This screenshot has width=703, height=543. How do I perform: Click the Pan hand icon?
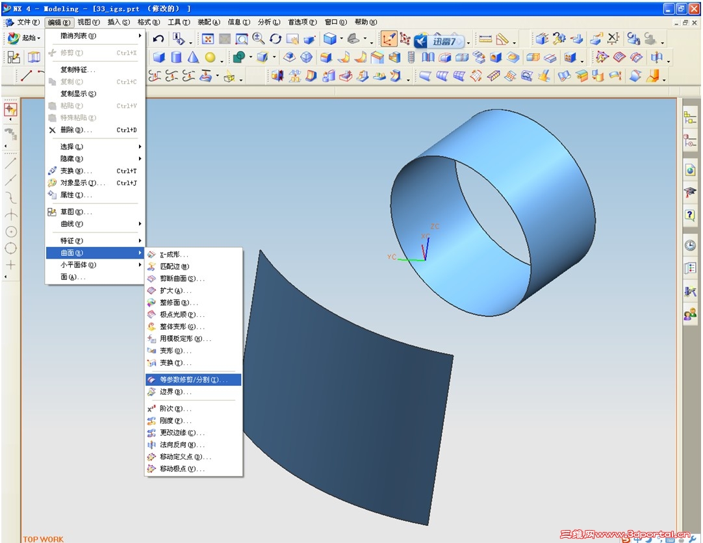[292, 40]
